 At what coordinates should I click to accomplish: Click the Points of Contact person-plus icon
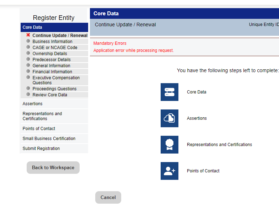coord(170,171)
